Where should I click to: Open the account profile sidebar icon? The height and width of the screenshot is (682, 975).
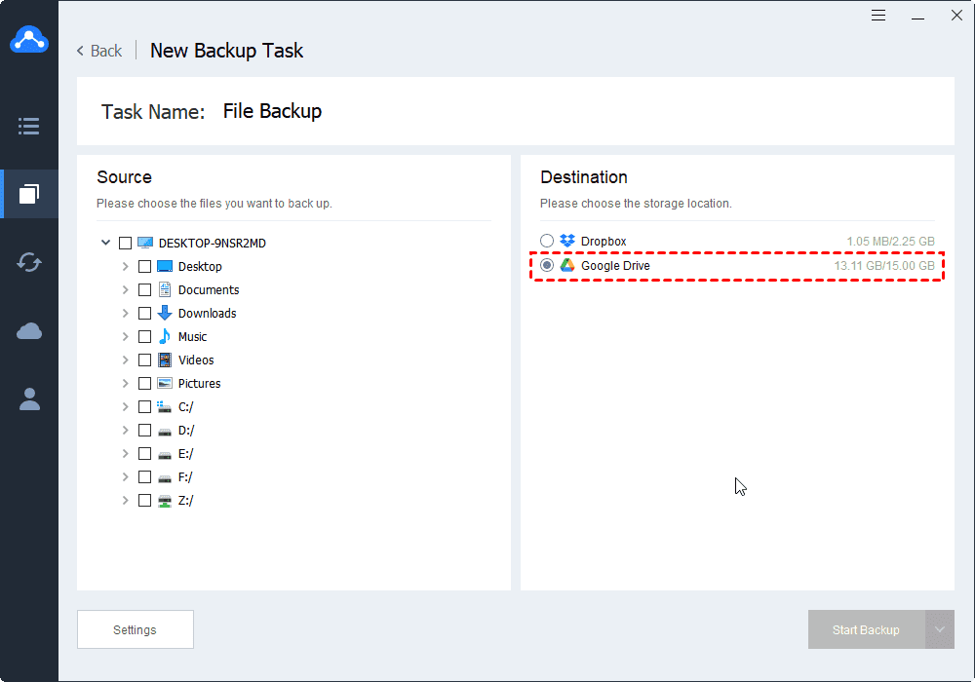coord(29,399)
